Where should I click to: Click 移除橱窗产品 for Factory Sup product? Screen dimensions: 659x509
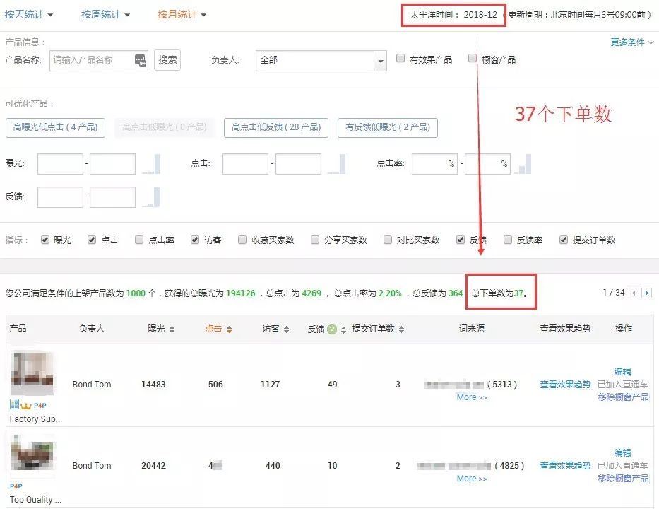pyautogui.click(x=623, y=397)
